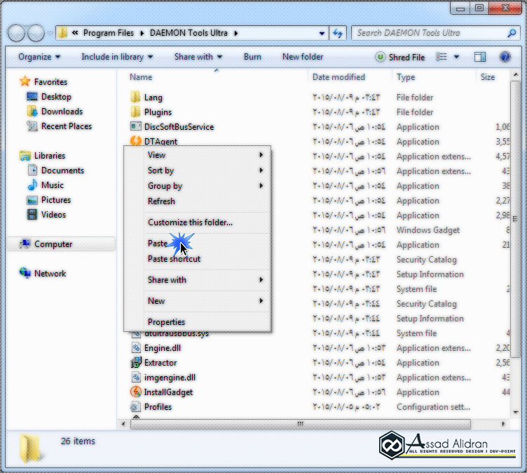527x473 pixels.
Task: Select the imgengine.dll file icon
Action: pos(136,378)
